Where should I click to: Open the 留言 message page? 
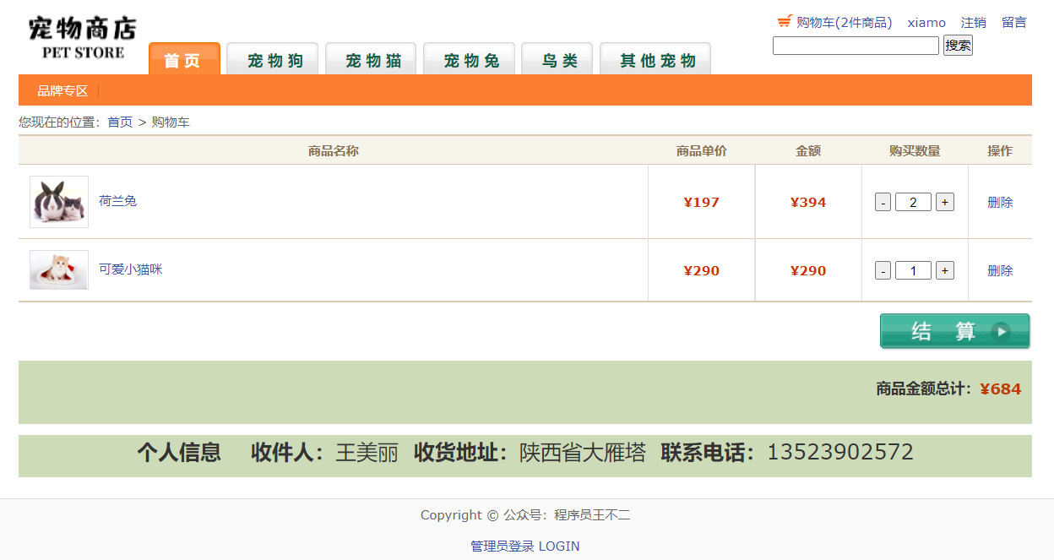(1014, 22)
